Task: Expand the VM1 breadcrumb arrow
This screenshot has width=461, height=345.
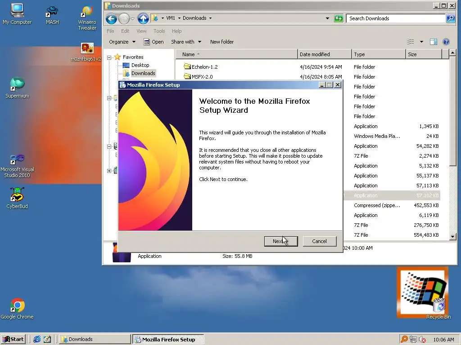Action: tap(179, 18)
